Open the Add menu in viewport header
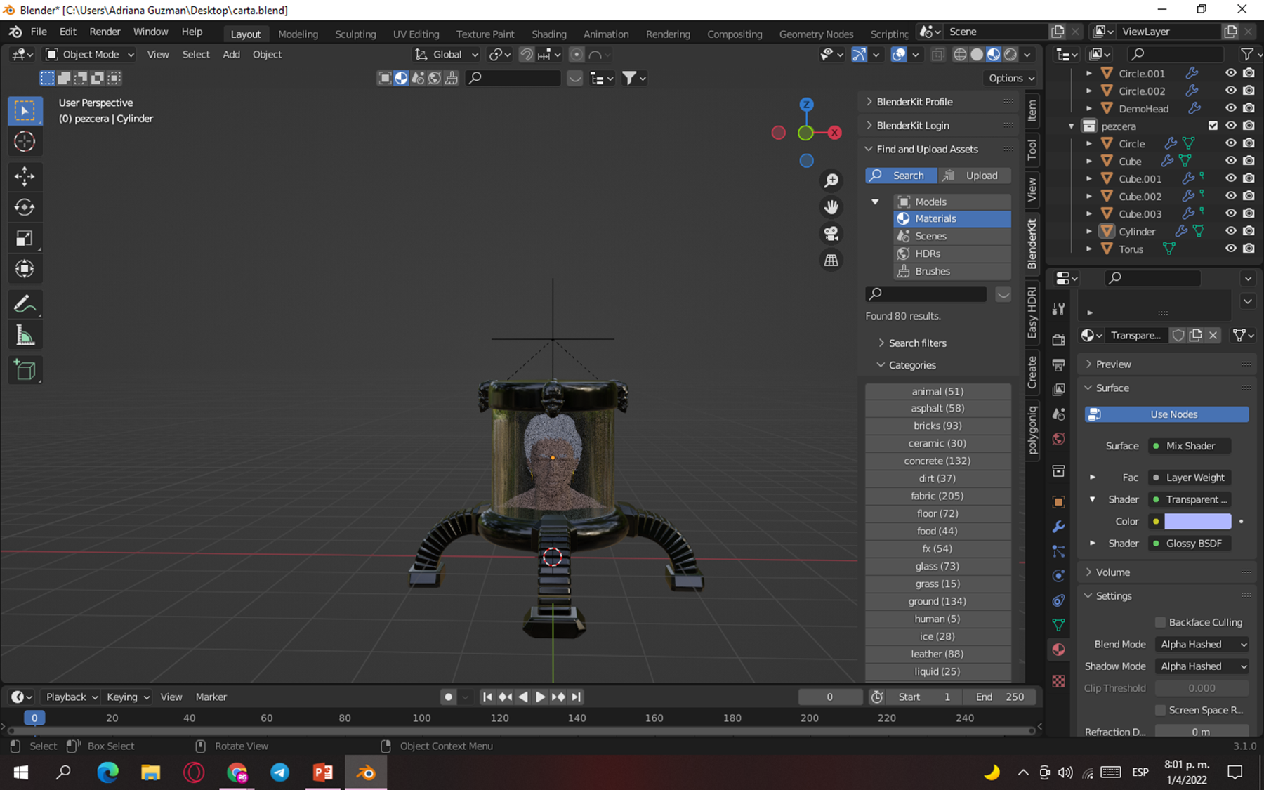Viewport: 1264px width, 790px height. (x=231, y=55)
